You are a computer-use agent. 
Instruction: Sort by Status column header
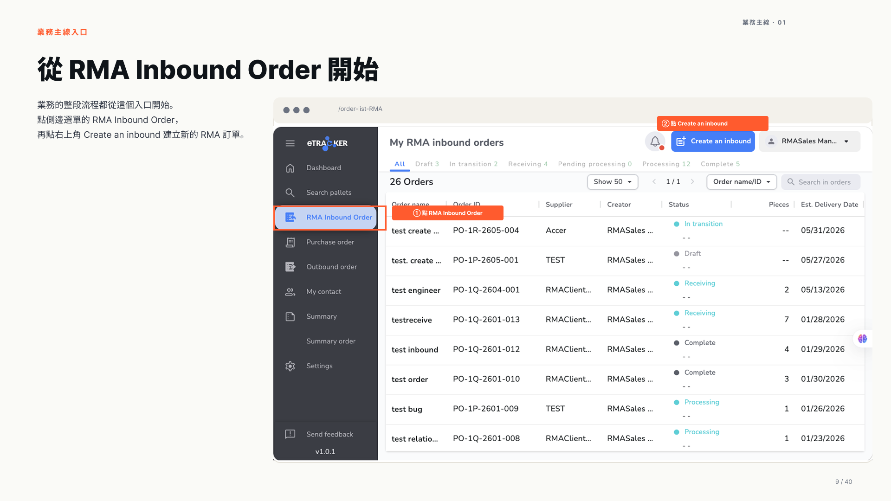point(678,205)
